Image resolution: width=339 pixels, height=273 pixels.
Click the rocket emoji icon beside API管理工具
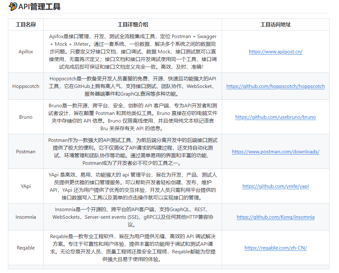click(x=13, y=6)
